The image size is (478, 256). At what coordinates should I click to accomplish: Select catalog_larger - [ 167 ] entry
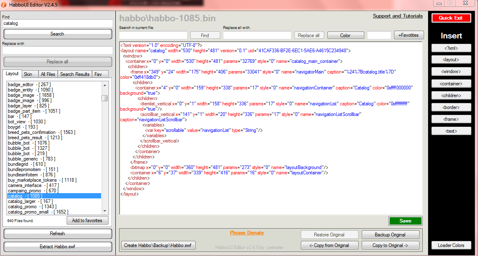[30, 202]
